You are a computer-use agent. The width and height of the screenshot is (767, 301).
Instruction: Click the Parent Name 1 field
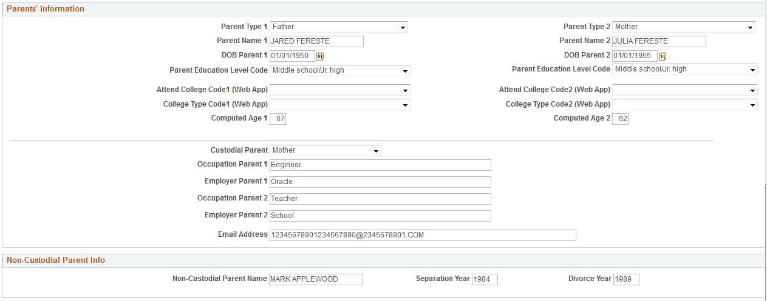[316, 41]
